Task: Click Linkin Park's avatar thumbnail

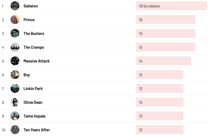Action: pyautogui.click(x=15, y=88)
